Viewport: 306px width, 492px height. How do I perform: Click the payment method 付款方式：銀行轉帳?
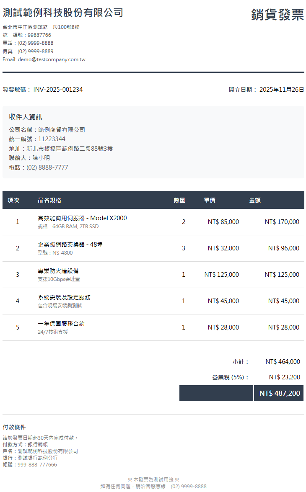[25, 445]
